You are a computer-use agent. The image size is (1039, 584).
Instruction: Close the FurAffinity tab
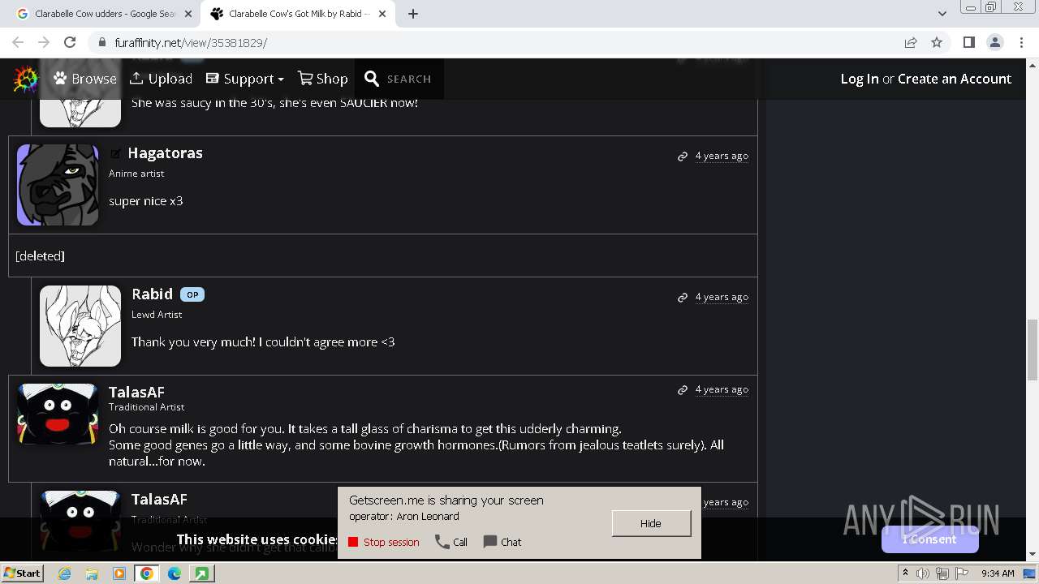coord(382,14)
